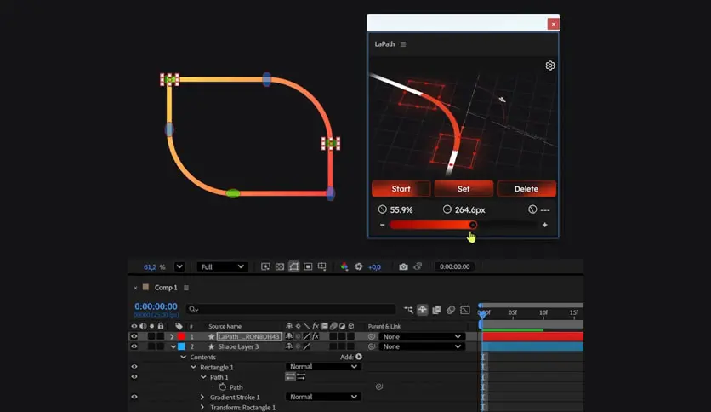This screenshot has width=711, height=412.
Task: Collapse Shape Layer 3 properties
Action: click(173, 346)
